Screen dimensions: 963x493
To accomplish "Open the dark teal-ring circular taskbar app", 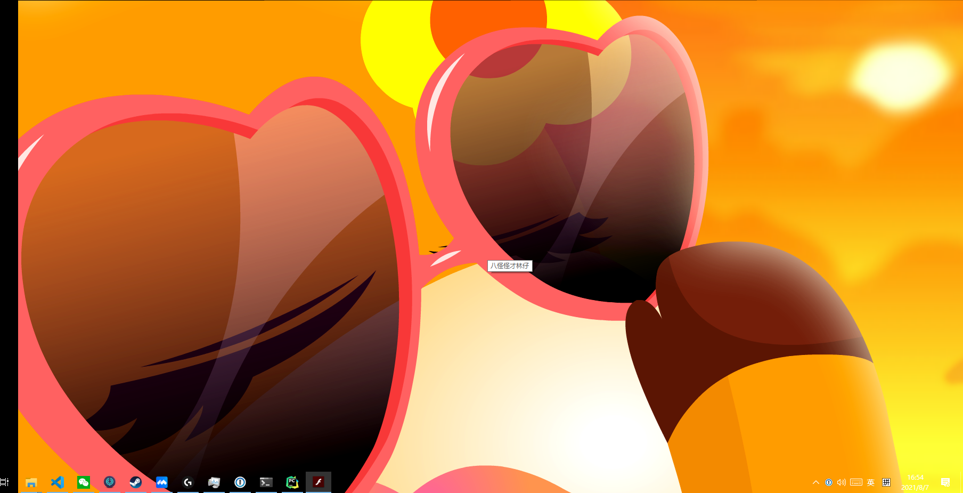I will point(109,482).
